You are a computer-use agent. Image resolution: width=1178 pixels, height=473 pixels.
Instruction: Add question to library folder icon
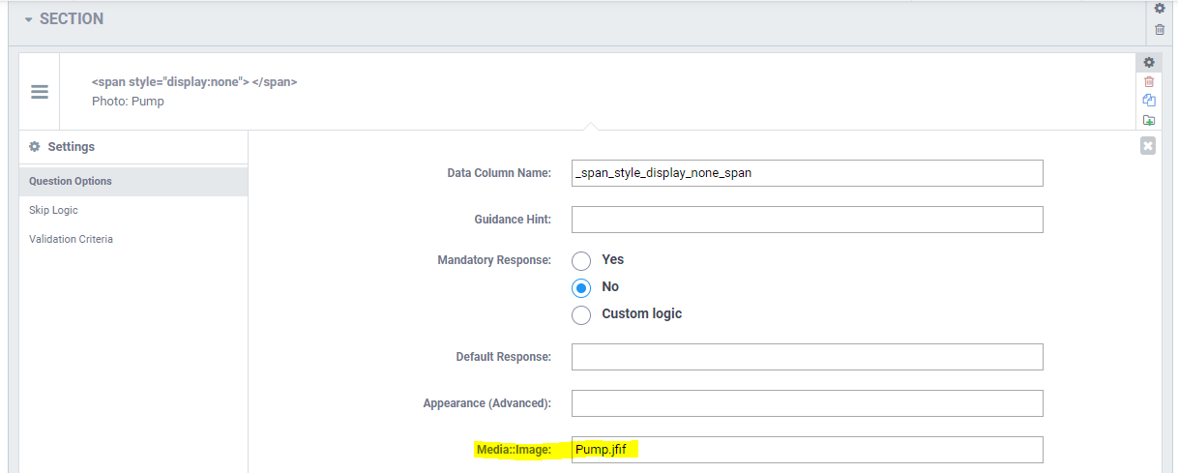1149,120
